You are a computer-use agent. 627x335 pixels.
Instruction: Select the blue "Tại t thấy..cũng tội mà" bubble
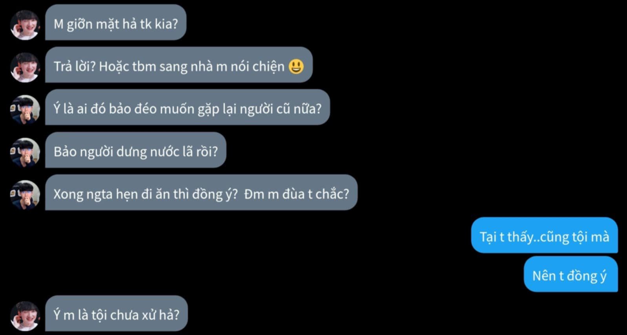pyautogui.click(x=544, y=235)
